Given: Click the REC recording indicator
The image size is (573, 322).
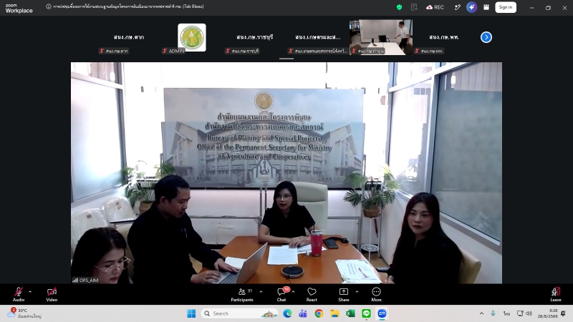Looking at the screenshot, I should coord(435,7).
